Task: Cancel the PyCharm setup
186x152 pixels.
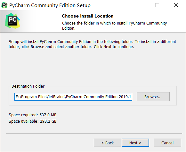Action: [x=167, y=143]
